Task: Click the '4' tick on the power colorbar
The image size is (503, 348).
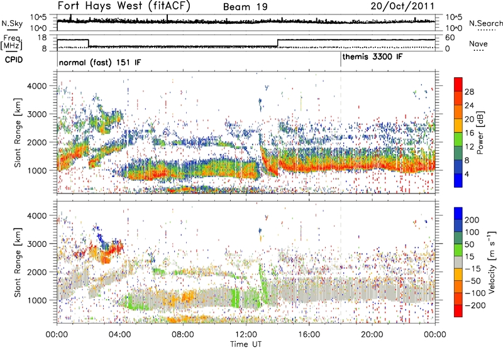Action: point(467,175)
